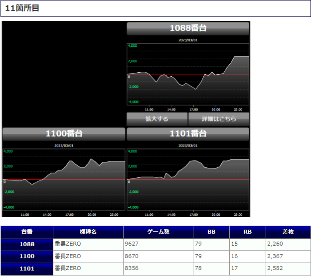Select the 1088 machine number cell
Viewport: 311px width, 277px height.
[x=27, y=244]
